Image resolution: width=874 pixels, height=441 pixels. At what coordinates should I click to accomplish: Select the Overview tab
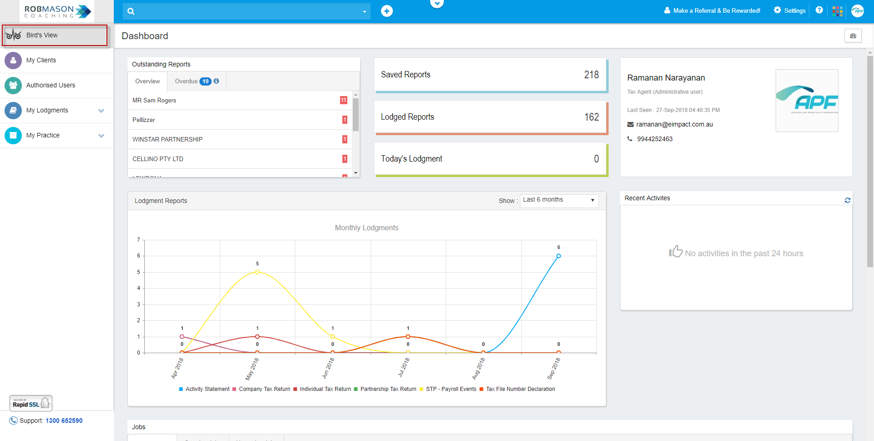[147, 81]
